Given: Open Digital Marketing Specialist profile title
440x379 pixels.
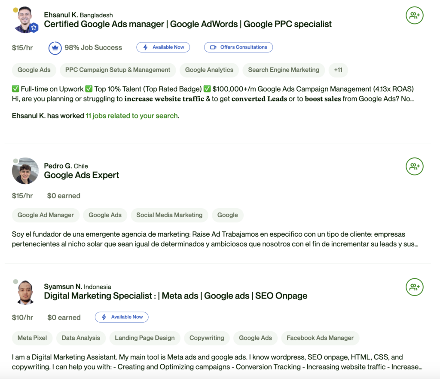Looking at the screenshot, I should [176, 296].
